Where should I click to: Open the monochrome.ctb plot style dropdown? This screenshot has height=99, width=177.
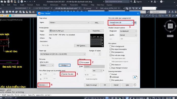click(121, 23)
